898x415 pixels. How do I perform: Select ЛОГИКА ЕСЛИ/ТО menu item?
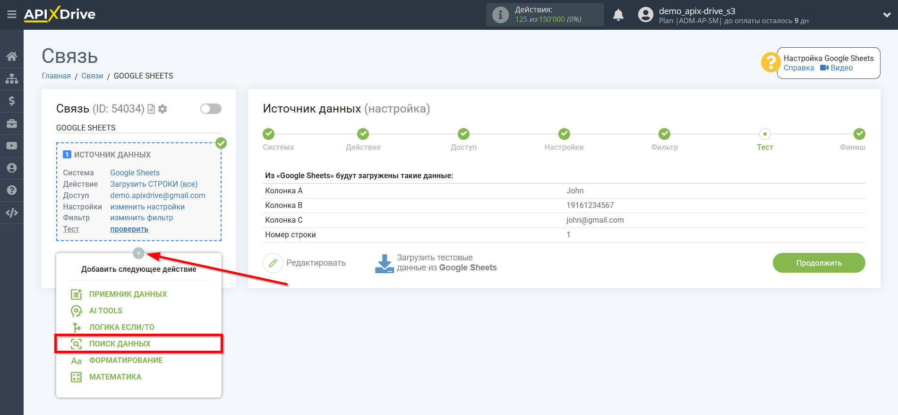pos(122,327)
